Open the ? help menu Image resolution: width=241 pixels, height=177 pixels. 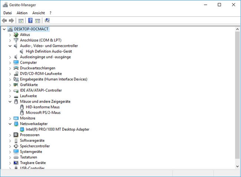[50, 13]
